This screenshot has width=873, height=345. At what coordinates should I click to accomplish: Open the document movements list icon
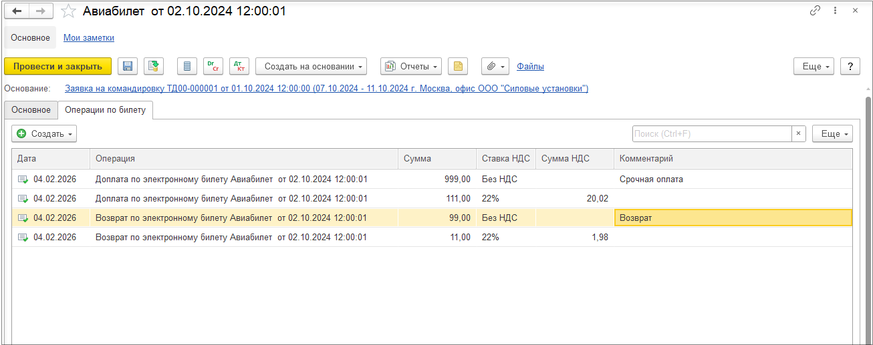pos(187,66)
